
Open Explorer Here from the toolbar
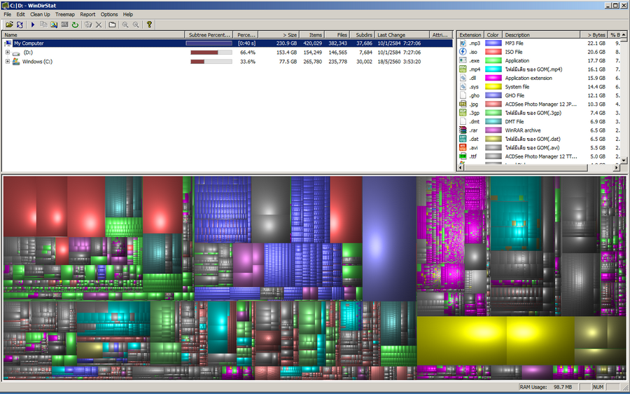(x=54, y=25)
